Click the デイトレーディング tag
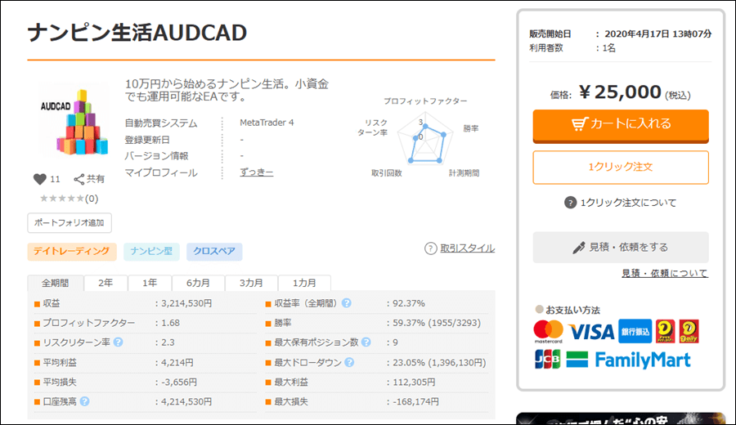The width and height of the screenshot is (736, 425). [x=72, y=251]
